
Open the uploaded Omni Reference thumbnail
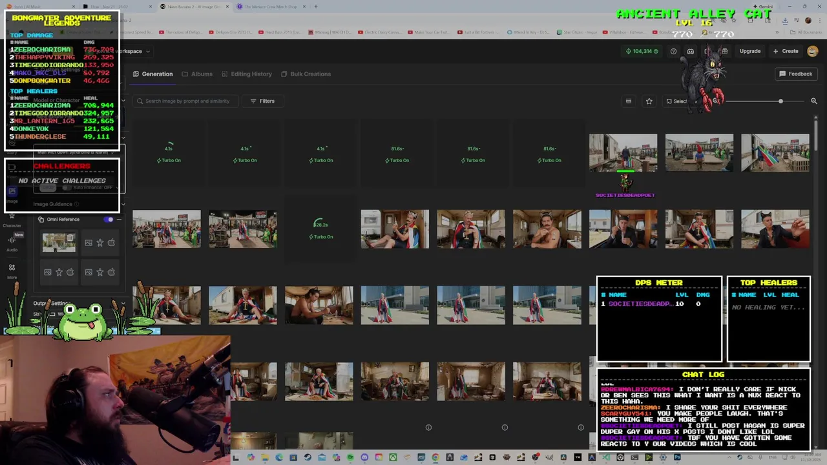coord(59,243)
